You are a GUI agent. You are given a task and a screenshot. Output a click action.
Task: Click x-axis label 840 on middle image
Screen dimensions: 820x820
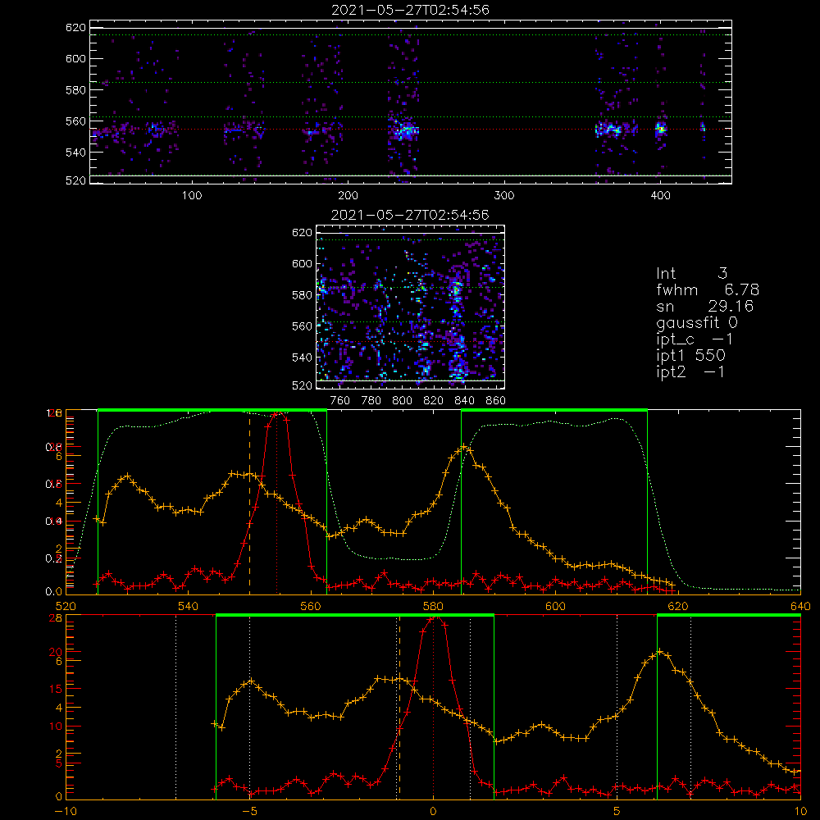464,401
